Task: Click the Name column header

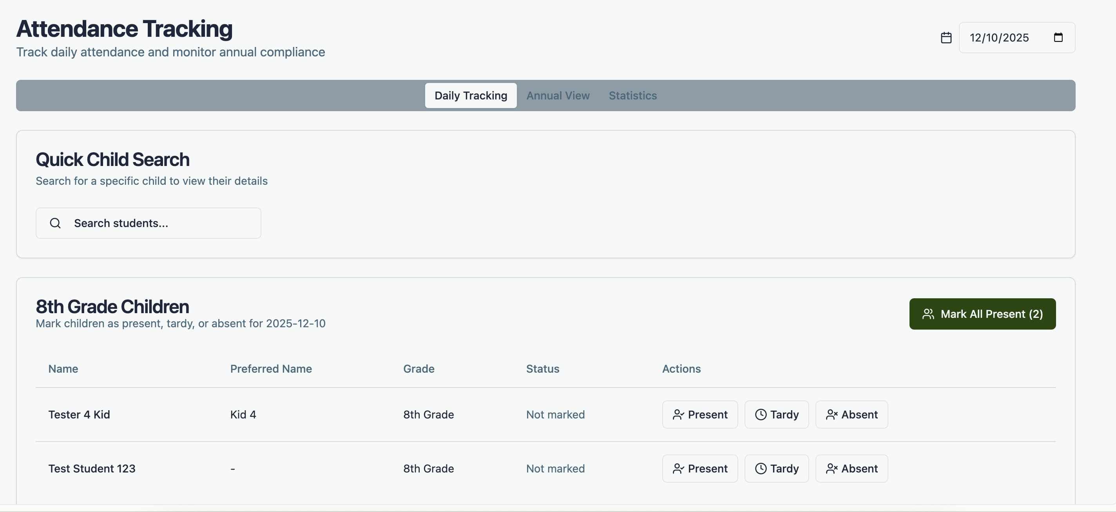Action: tap(63, 369)
